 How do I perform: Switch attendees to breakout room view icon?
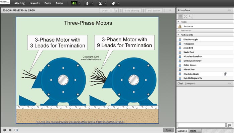(185, 16)
